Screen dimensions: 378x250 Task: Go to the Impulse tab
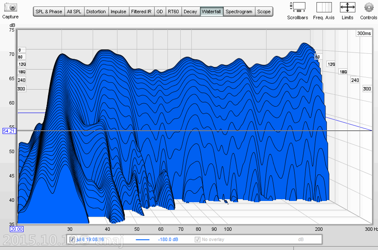tap(118, 12)
